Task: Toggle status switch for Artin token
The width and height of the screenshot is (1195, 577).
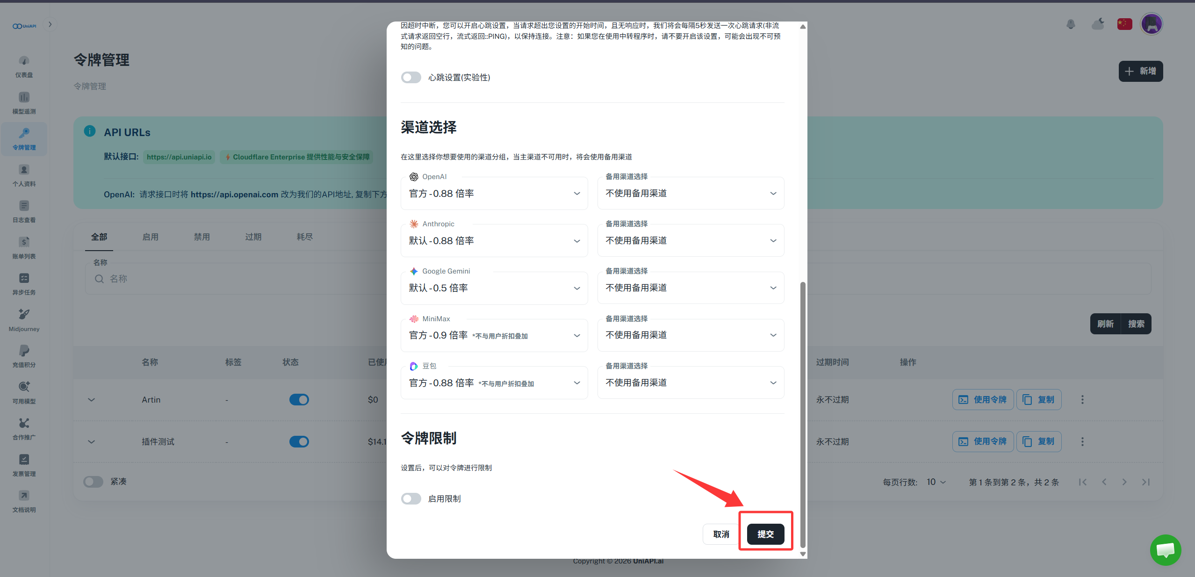Action: click(299, 400)
